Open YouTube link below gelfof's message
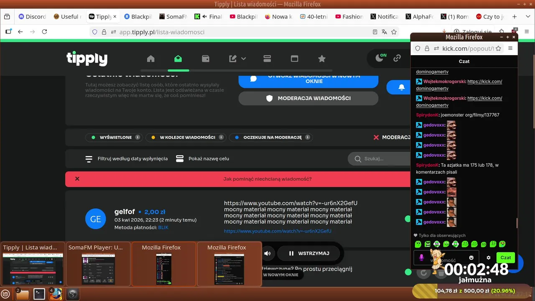This screenshot has height=301, width=535. (x=278, y=231)
